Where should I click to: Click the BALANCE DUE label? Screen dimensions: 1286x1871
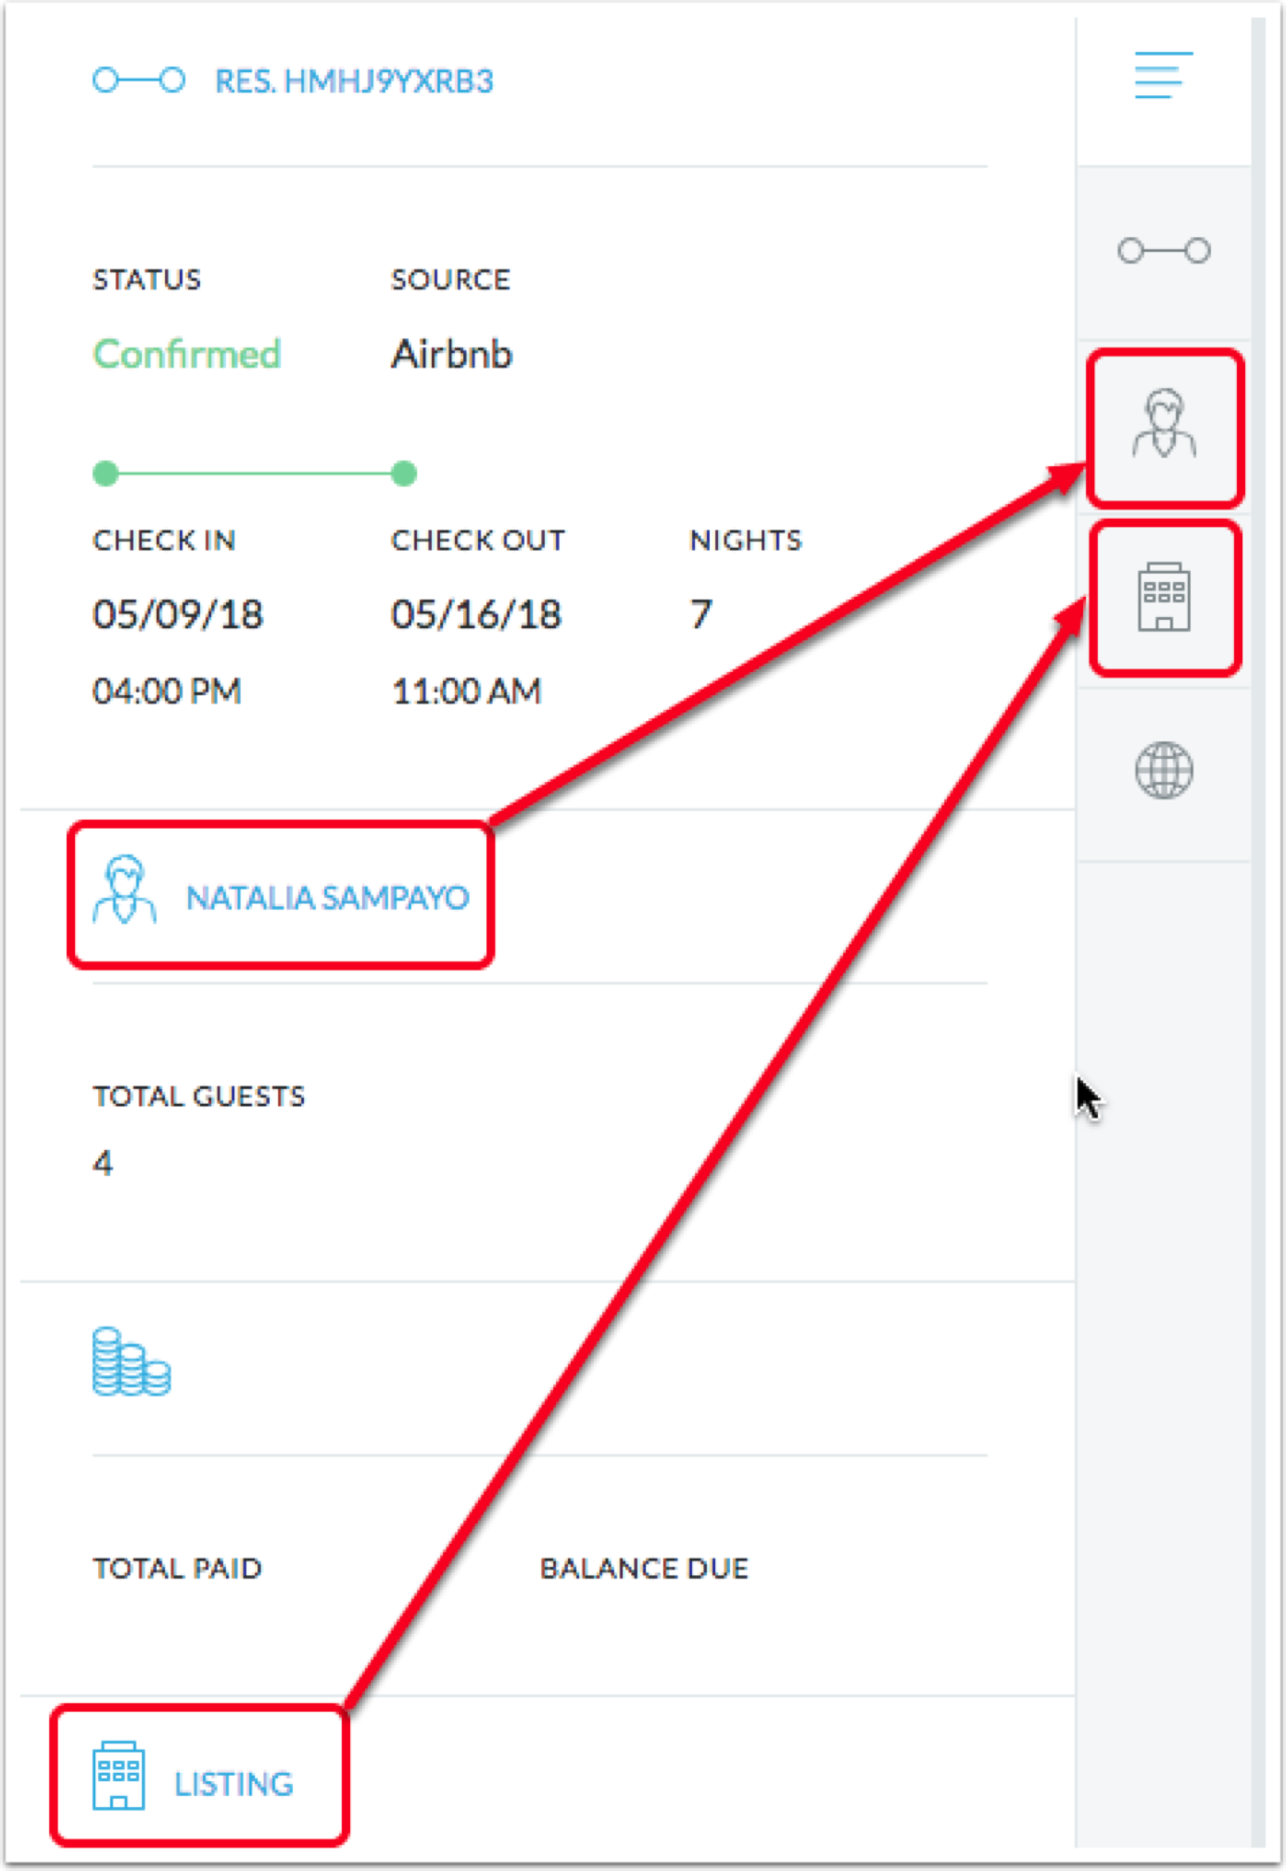[644, 1568]
